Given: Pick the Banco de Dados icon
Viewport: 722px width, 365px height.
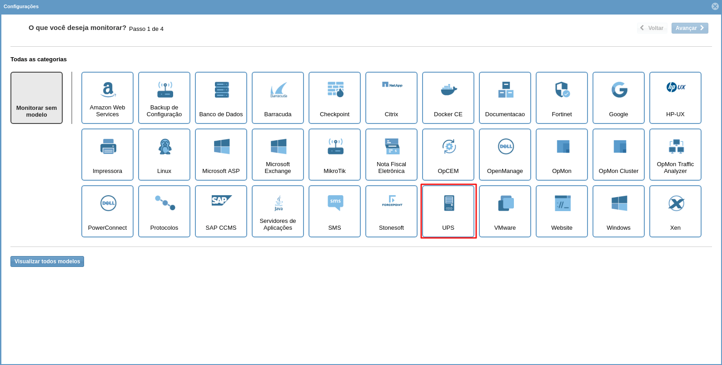Looking at the screenshot, I should point(222,90).
